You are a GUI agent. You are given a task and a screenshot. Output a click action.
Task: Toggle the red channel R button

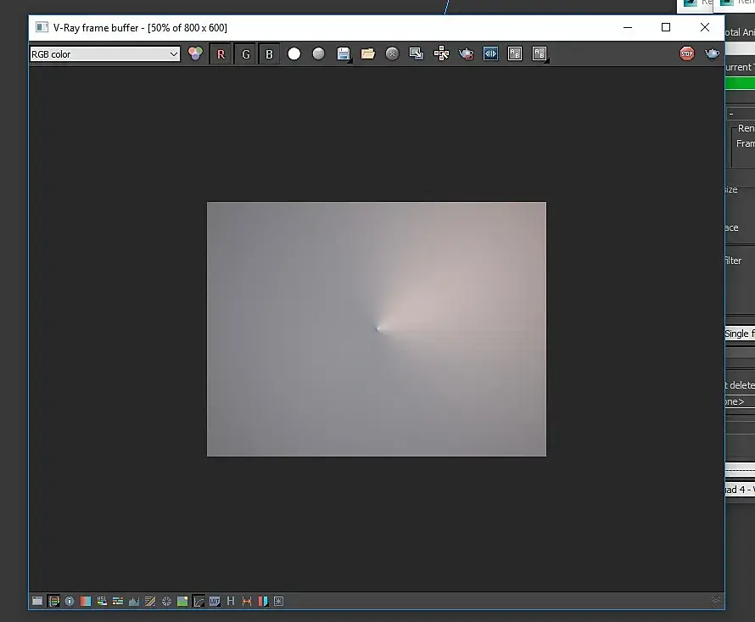[x=221, y=54]
